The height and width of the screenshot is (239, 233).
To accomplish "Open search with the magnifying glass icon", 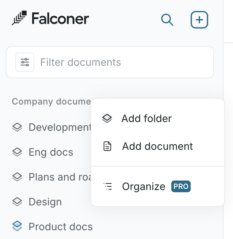I will pyautogui.click(x=167, y=20).
